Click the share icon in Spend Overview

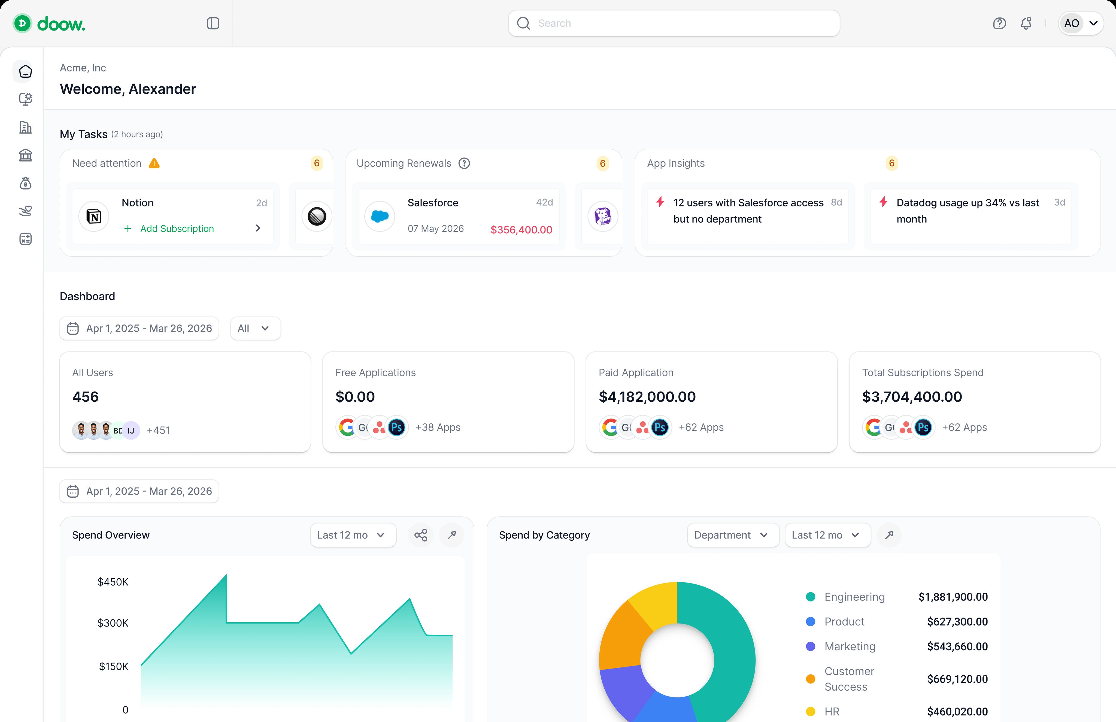tap(421, 535)
